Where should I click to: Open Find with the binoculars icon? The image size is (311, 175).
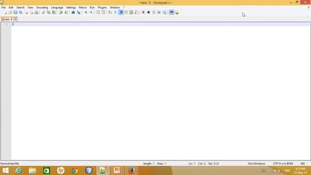(x=73, y=13)
